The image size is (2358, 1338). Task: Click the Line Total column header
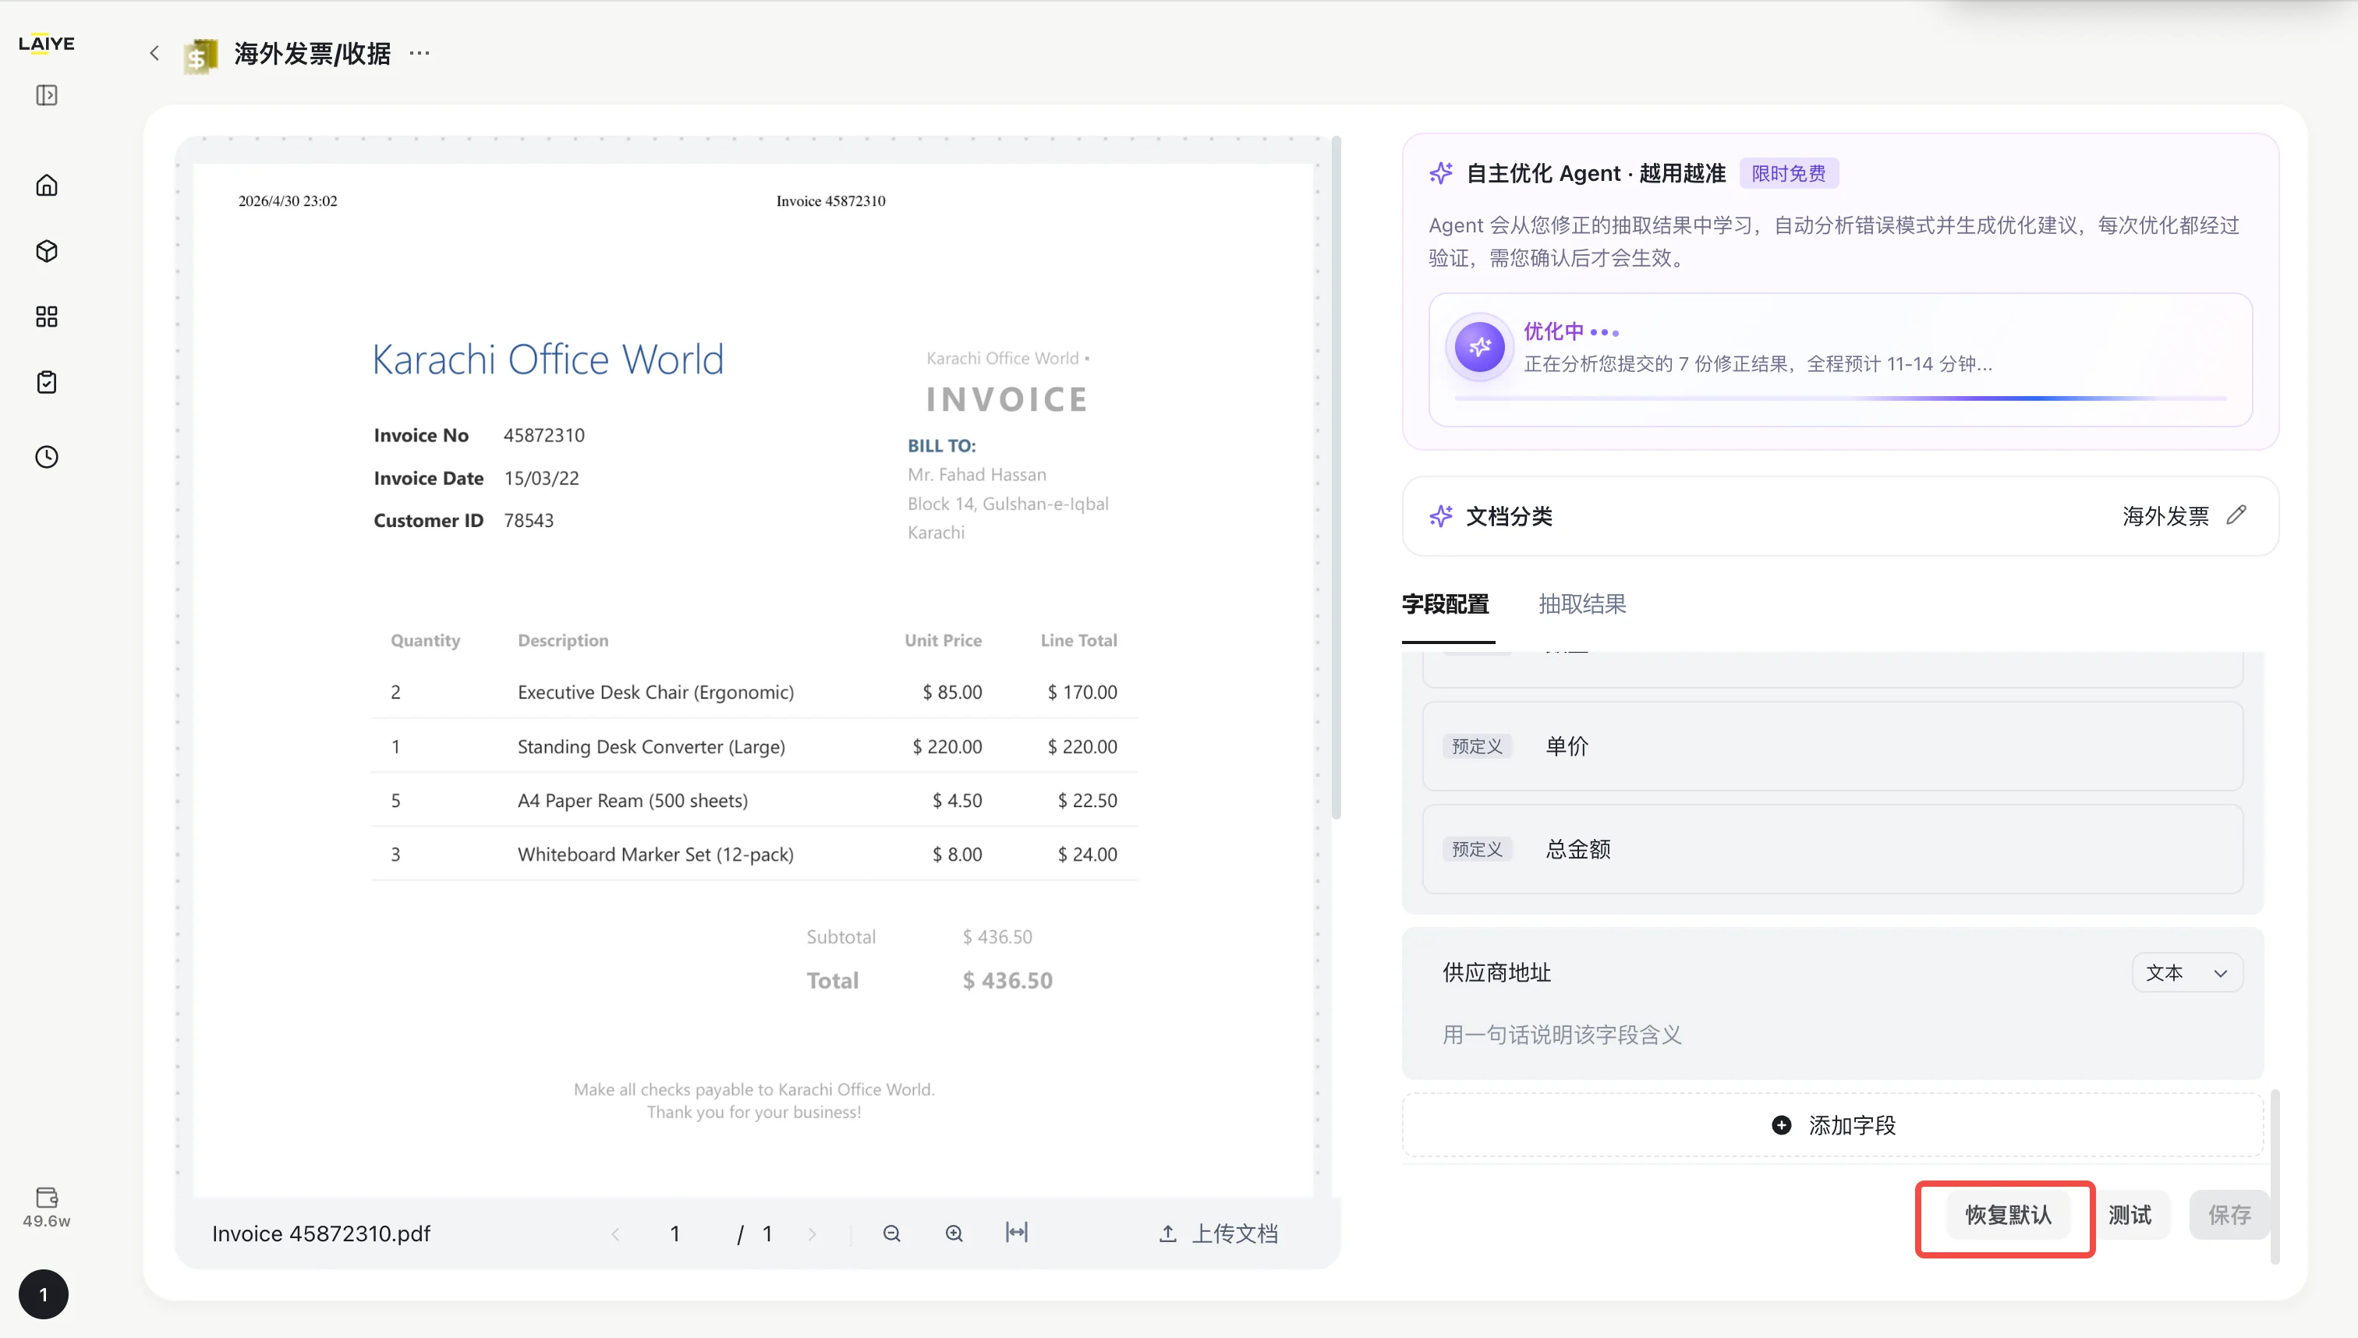point(1079,640)
